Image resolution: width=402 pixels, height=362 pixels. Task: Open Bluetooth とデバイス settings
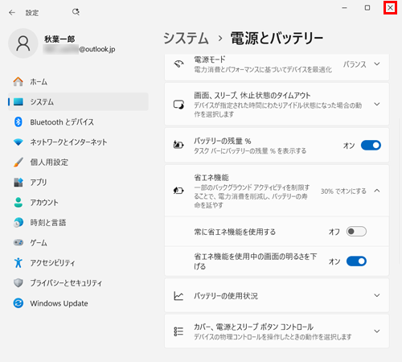point(78,122)
